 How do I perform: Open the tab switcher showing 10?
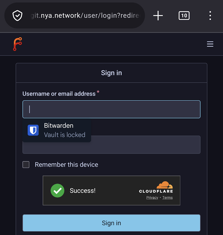click(184, 16)
